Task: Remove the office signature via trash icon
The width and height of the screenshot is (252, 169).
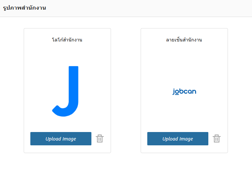Action: pos(217,139)
